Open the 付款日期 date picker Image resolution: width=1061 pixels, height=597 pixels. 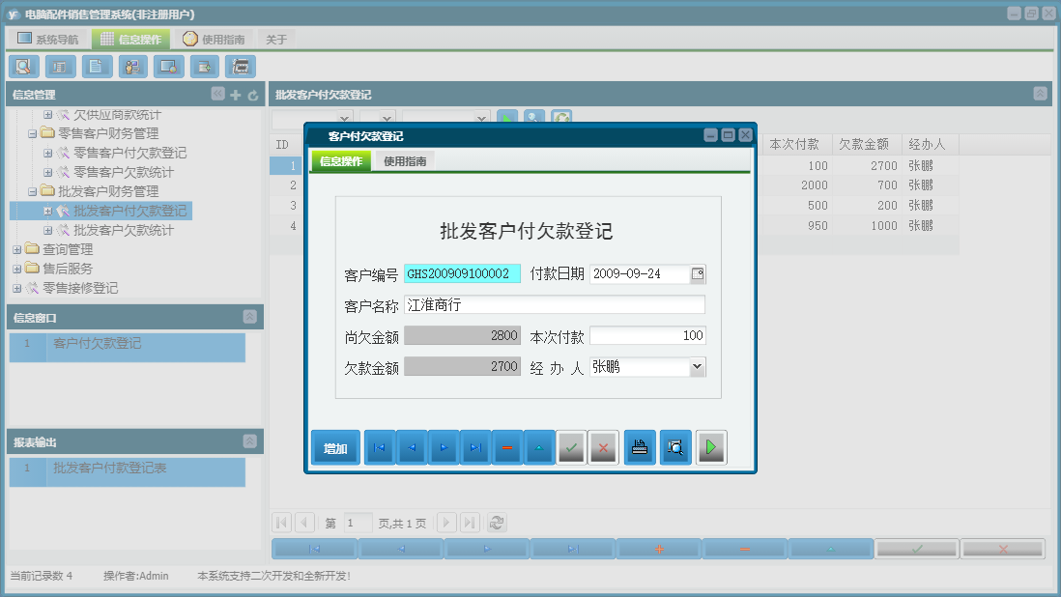click(698, 274)
